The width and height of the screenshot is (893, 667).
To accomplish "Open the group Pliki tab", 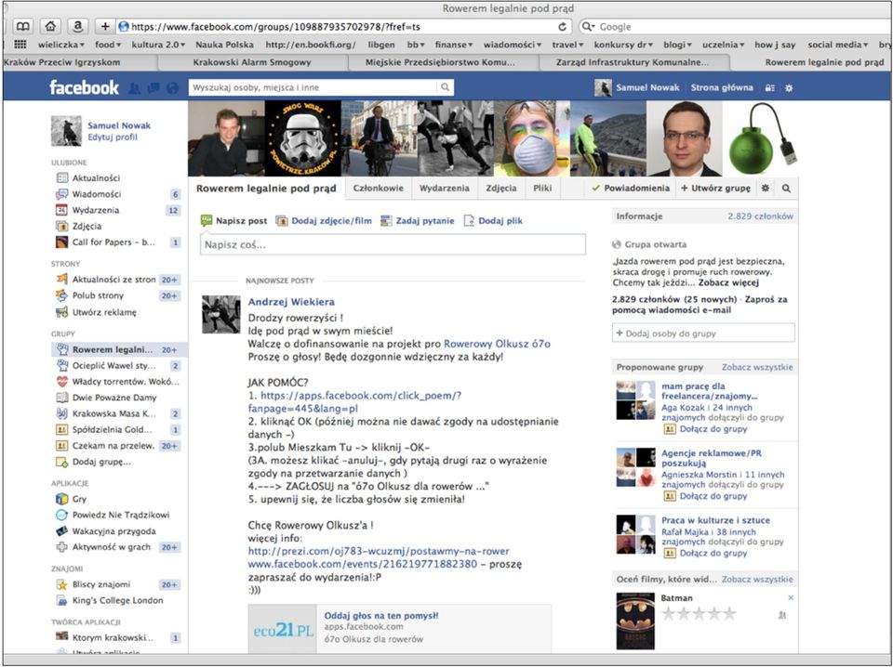I will (542, 189).
